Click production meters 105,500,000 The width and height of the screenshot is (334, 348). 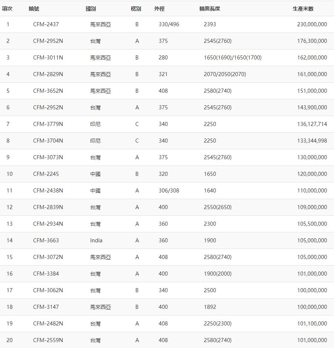(312, 224)
